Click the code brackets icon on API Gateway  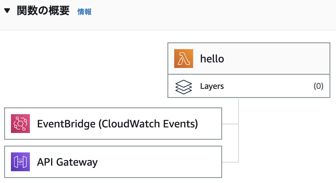tap(20, 162)
